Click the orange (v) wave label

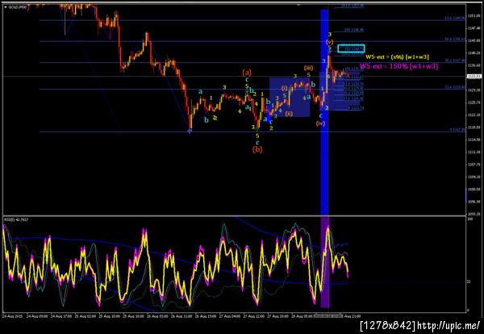tap(330, 42)
